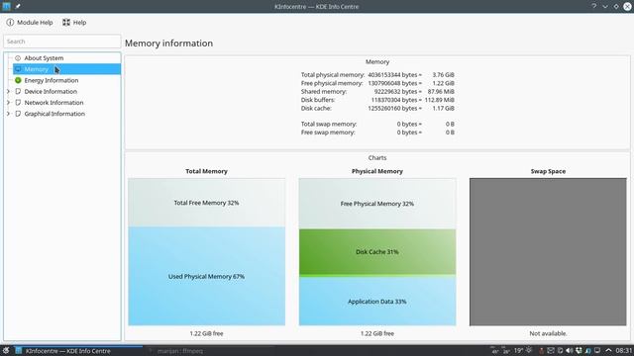634x356 pixels.
Task: Expand the Device Information tree node
Action: click(x=8, y=92)
